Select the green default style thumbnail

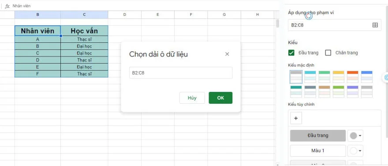[x=324, y=77]
